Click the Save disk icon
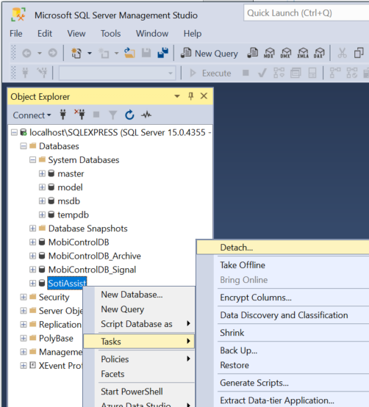This screenshot has height=407, width=369. (x=146, y=53)
